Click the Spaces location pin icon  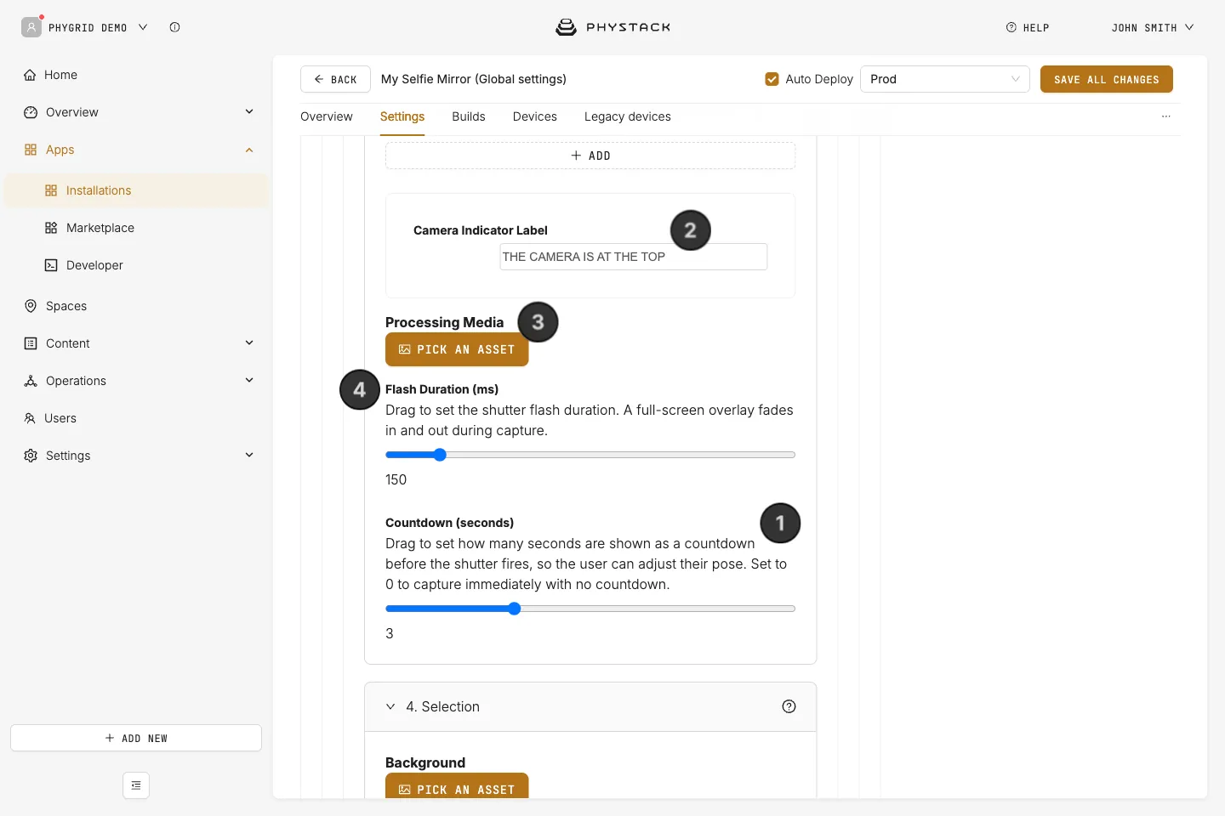[x=31, y=306]
